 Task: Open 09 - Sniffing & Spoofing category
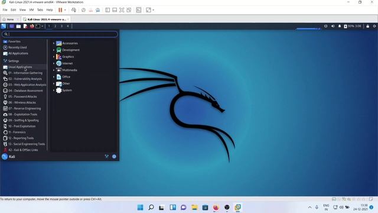[24, 120]
